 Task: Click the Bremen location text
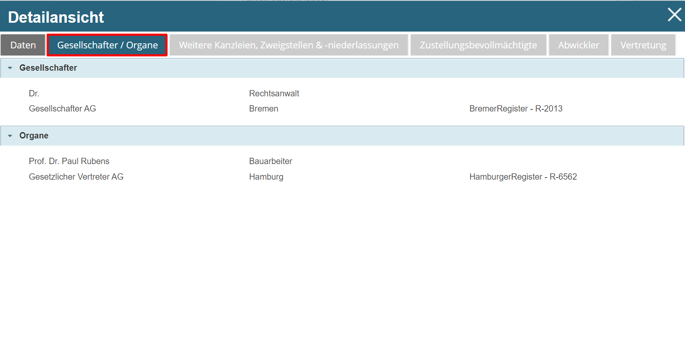pos(263,109)
